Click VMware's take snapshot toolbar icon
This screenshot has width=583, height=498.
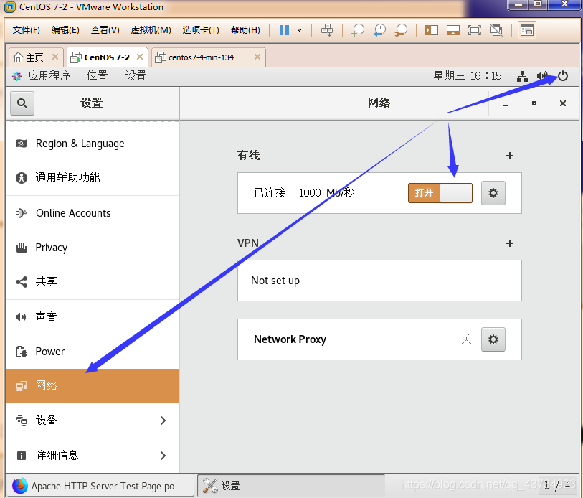[356, 30]
